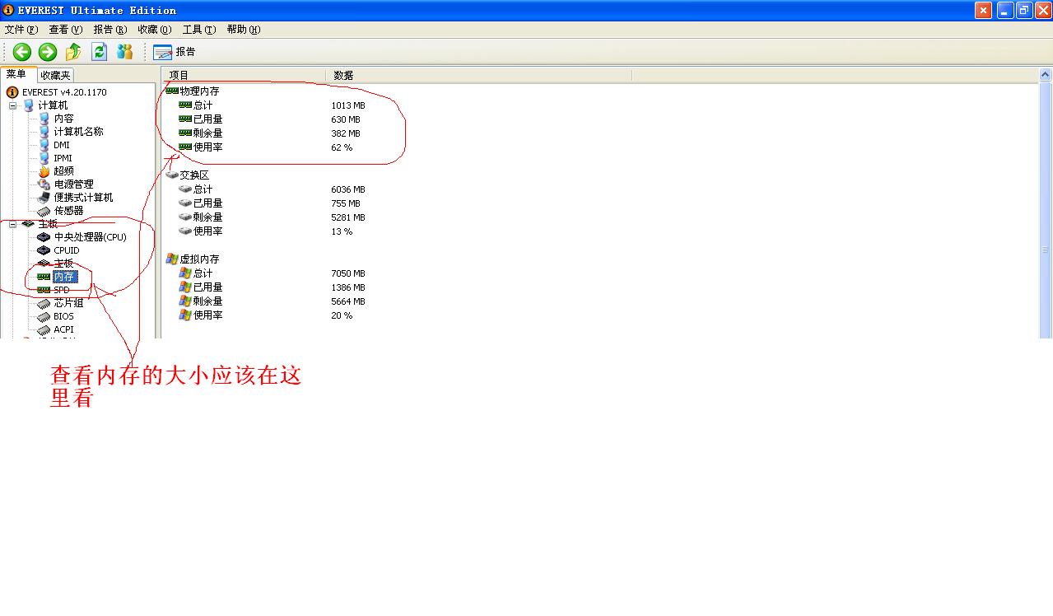1053x616 pixels.
Task: Click the 630 MB used value
Action: (x=346, y=119)
